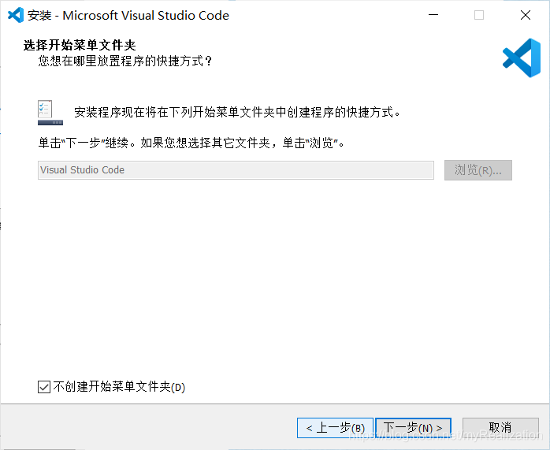Click the disabled 浏览(R)... button

478,170
